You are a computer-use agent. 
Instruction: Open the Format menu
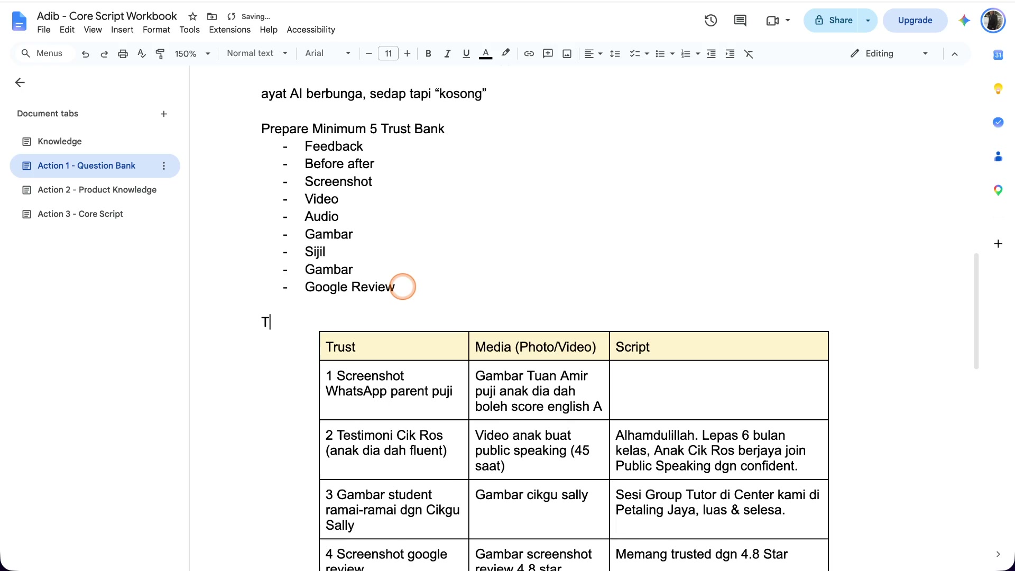[156, 30]
